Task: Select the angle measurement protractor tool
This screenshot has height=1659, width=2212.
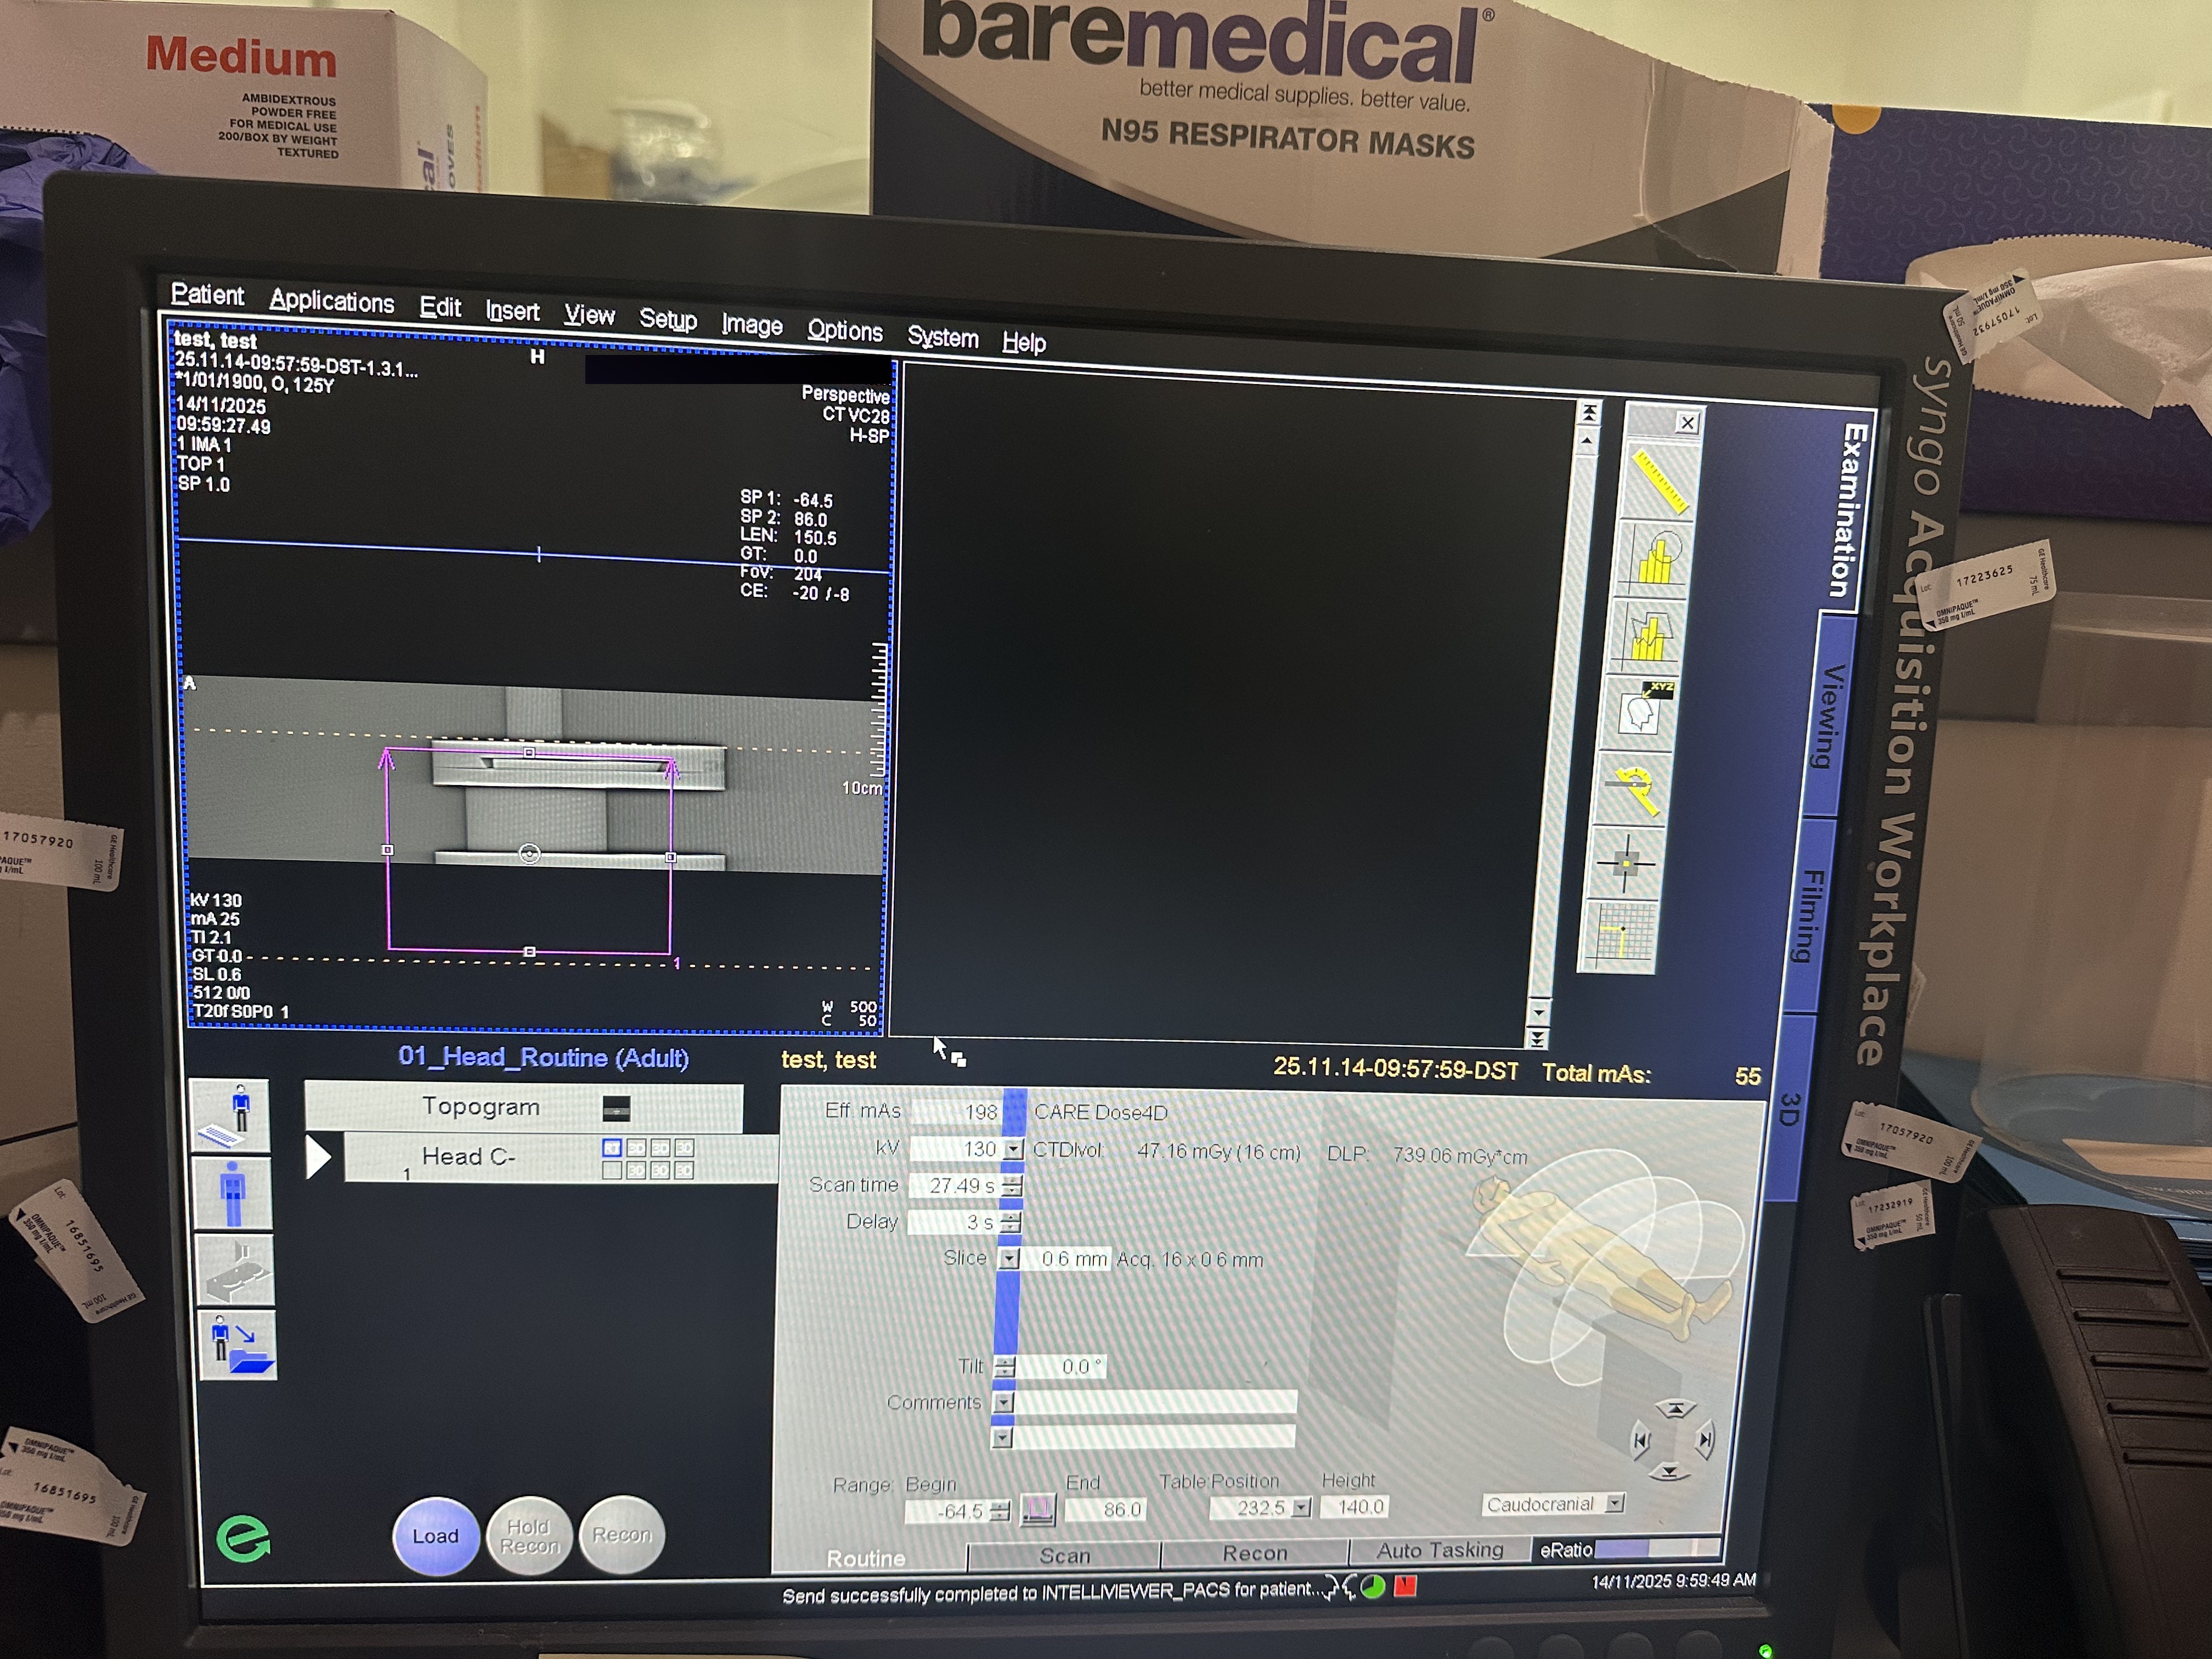Action: click(1636, 789)
